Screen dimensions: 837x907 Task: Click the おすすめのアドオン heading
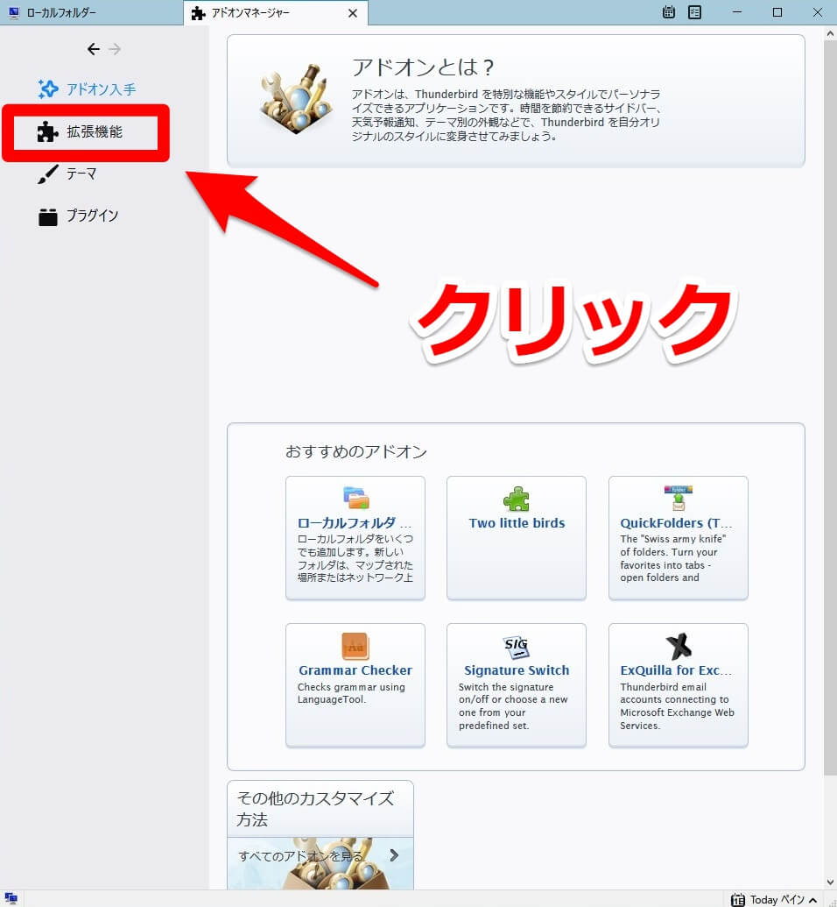pyautogui.click(x=356, y=452)
